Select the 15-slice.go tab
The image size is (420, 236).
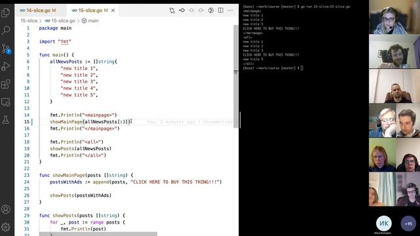90,10
